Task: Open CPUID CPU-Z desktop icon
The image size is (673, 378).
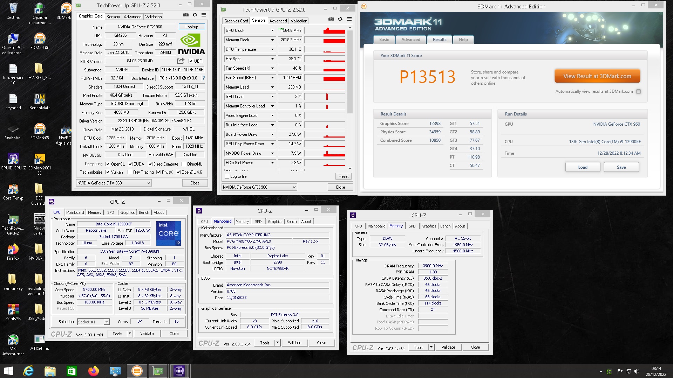Action: [x=13, y=162]
